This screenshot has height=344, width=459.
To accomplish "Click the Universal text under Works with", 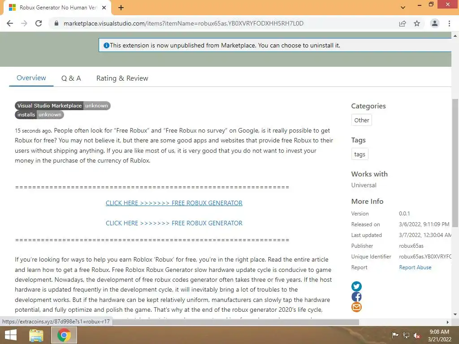I will pos(364,185).
